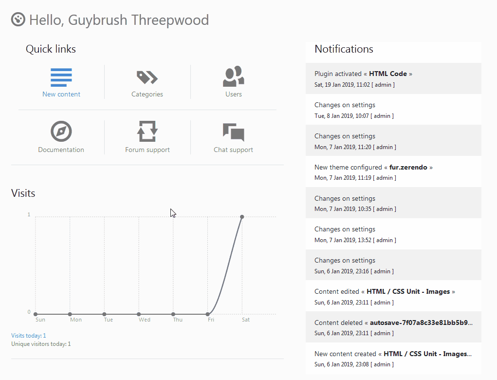The height and width of the screenshot is (380, 497).
Task: Click the New content created notification
Action: [x=393, y=359]
